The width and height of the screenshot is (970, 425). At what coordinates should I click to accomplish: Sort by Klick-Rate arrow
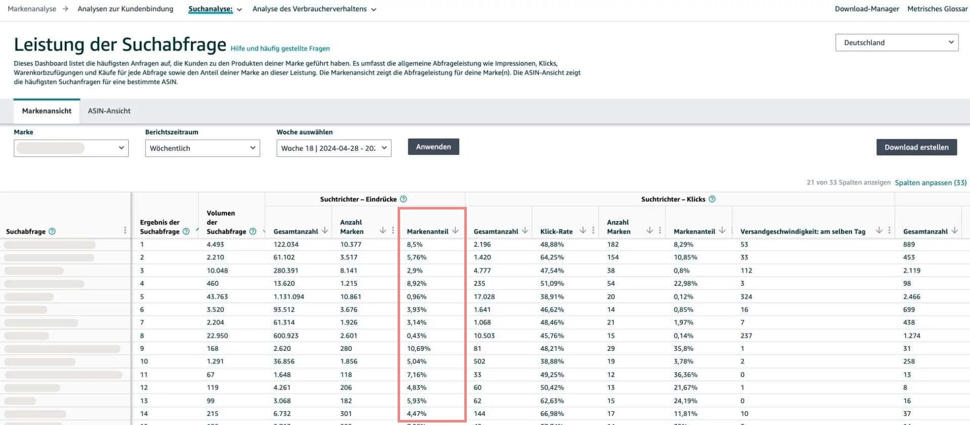pos(583,231)
